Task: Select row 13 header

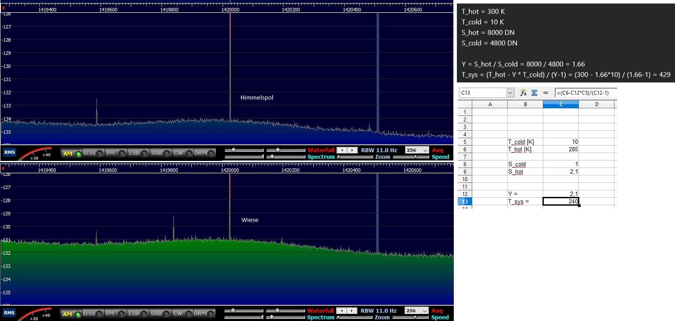Action: 465,201
